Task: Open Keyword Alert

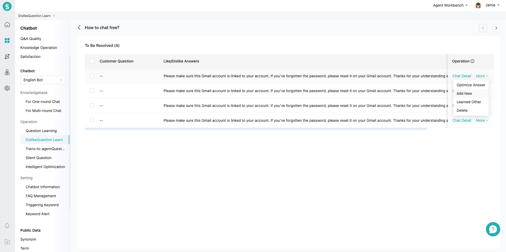Action: [x=38, y=214]
